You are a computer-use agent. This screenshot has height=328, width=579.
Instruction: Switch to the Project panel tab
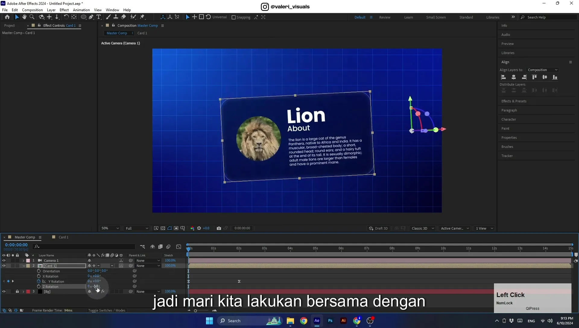(x=9, y=26)
